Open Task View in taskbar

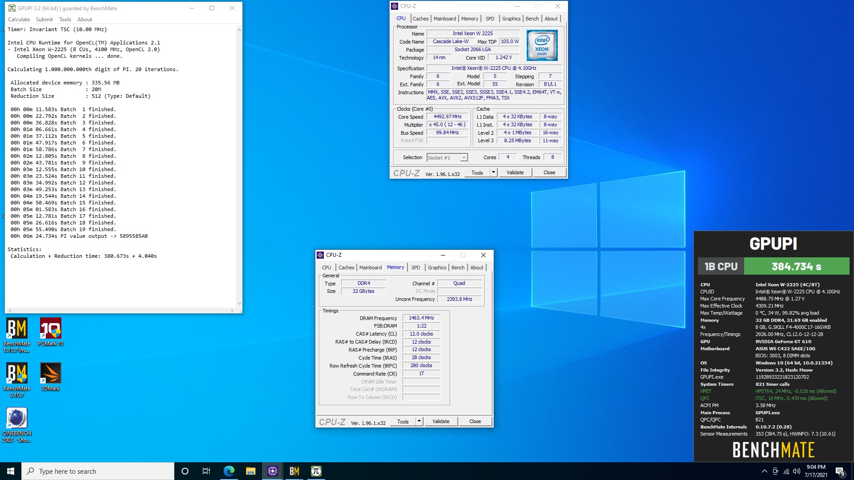click(x=206, y=471)
